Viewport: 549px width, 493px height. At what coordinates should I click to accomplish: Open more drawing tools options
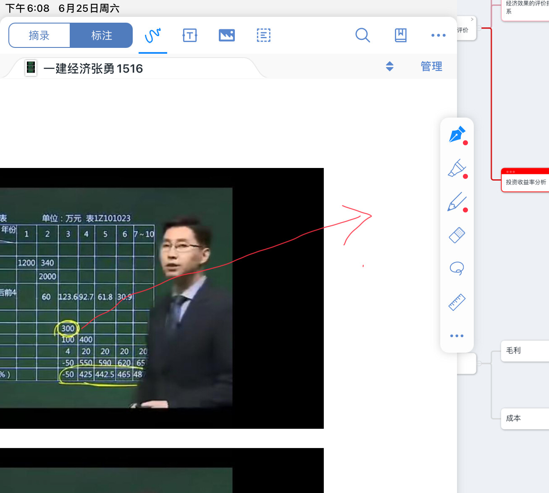point(457,336)
